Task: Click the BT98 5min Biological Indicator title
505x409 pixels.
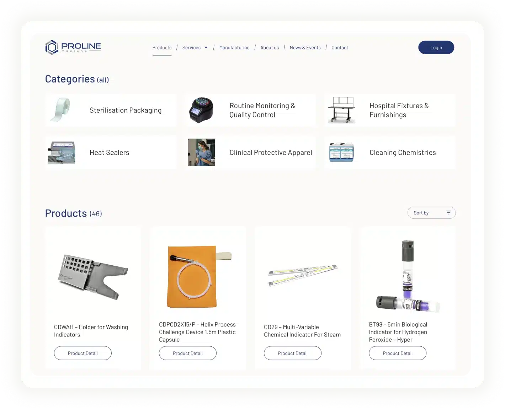Action: 398,332
